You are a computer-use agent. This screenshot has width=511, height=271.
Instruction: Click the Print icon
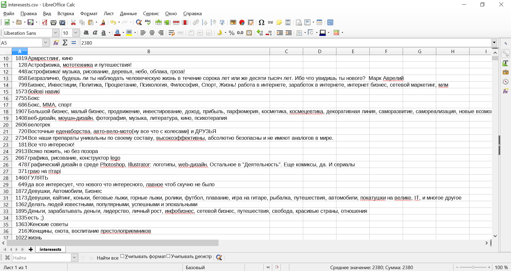53,22
